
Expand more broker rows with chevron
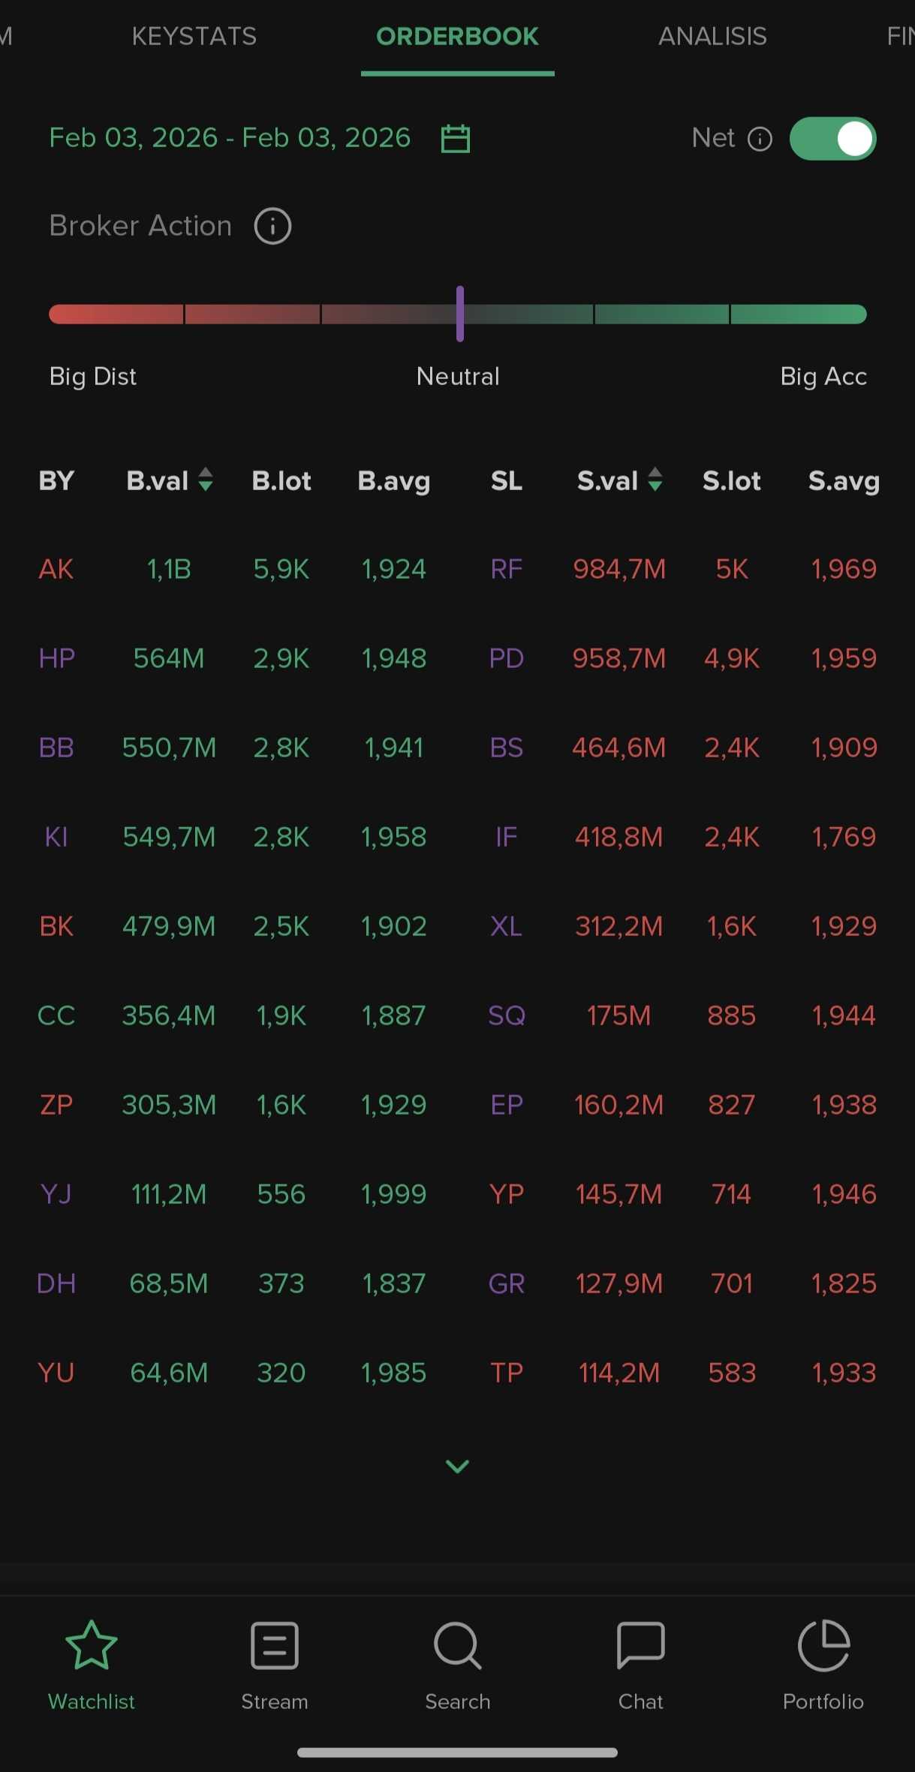[457, 1466]
